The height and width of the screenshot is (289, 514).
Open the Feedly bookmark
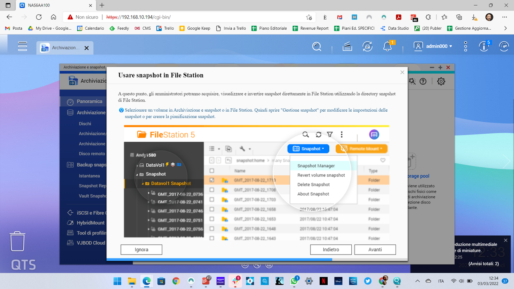[119, 28]
